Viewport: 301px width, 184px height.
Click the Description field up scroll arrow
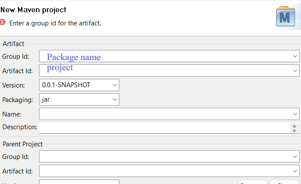coord(294,126)
